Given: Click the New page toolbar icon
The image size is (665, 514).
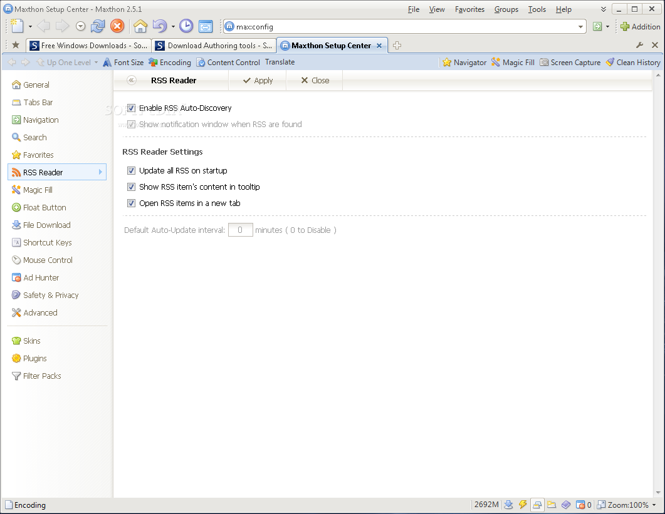Looking at the screenshot, I should click(x=17, y=26).
